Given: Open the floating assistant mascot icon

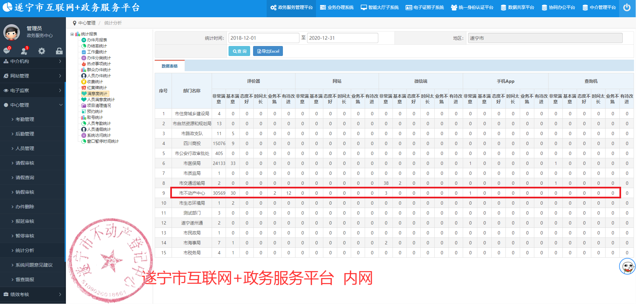Looking at the screenshot, I should 627,267.
